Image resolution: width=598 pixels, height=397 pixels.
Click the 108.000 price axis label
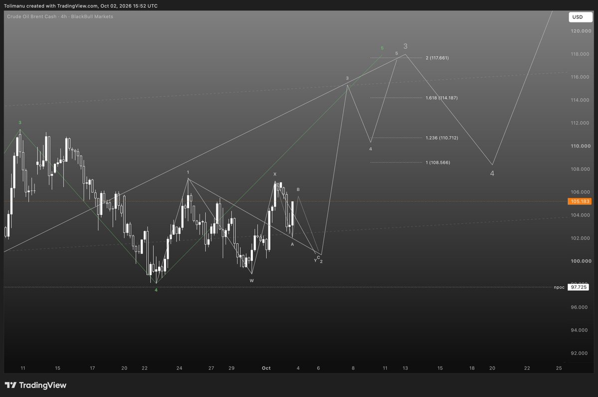[580, 170]
